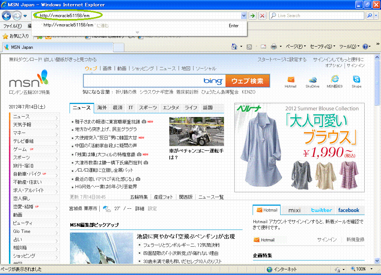Click the page scrollbar down arrow

[377, 261]
